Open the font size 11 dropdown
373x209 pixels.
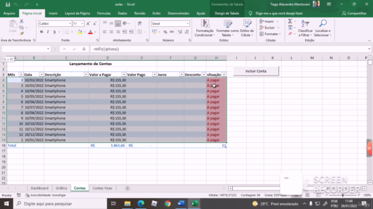point(82,24)
